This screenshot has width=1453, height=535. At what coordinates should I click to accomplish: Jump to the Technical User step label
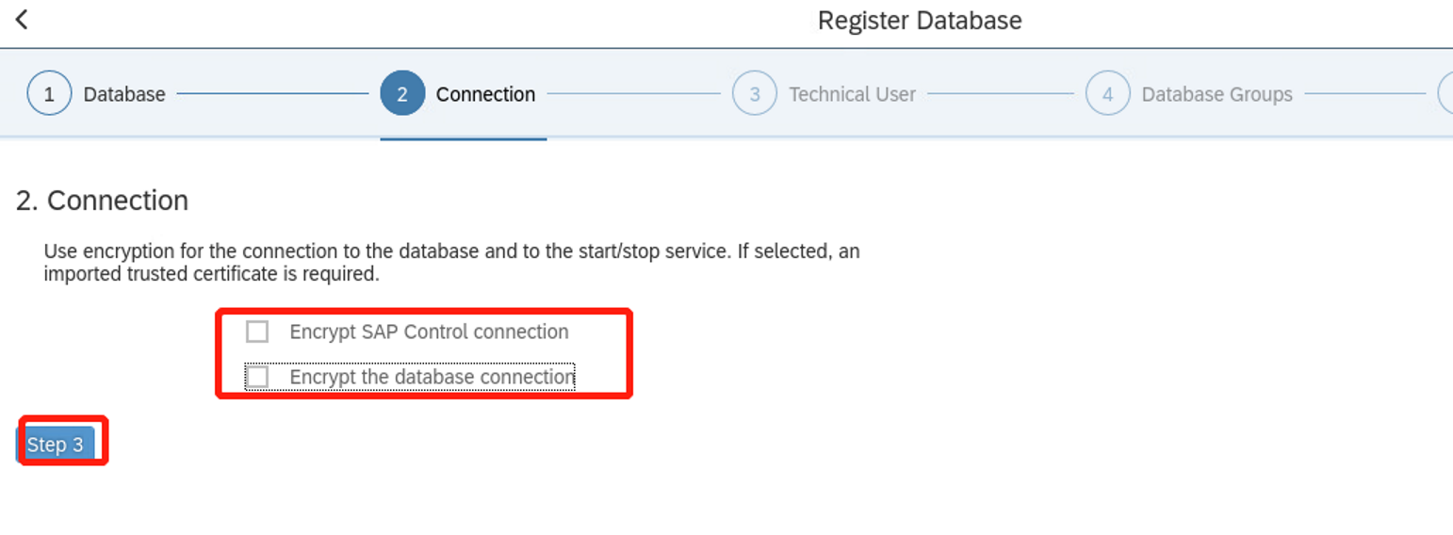(852, 94)
